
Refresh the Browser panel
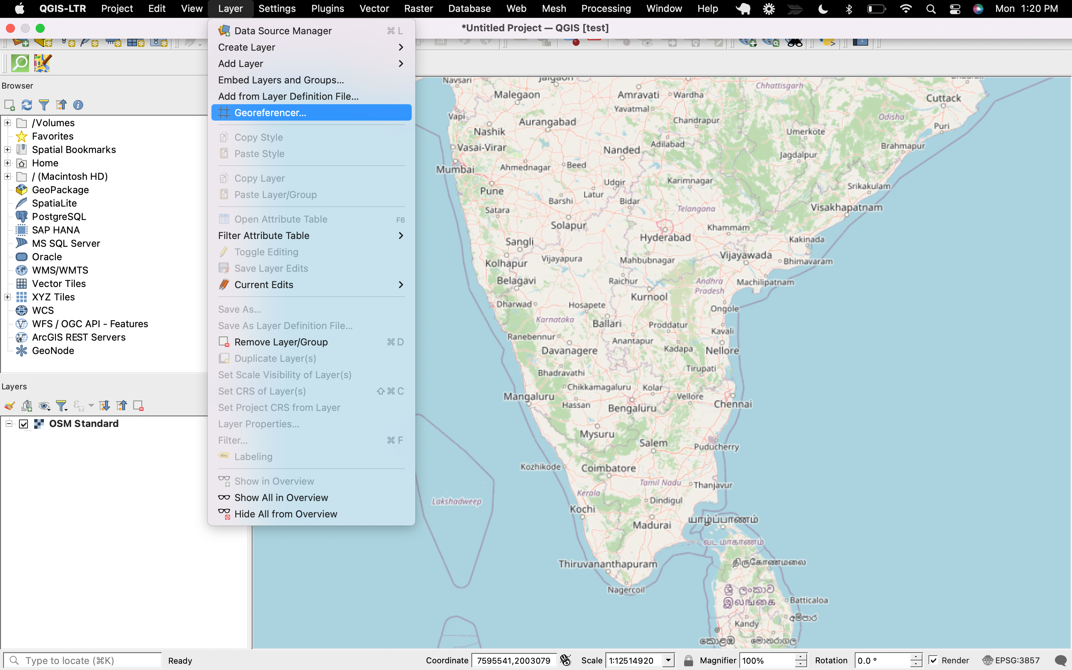[x=26, y=105]
